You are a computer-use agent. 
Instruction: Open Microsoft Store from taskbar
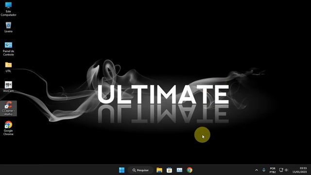[x=169, y=170]
